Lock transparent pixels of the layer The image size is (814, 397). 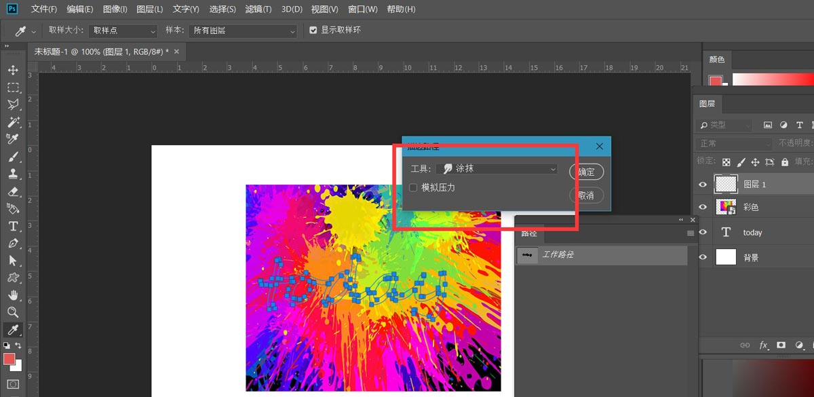[726, 162]
